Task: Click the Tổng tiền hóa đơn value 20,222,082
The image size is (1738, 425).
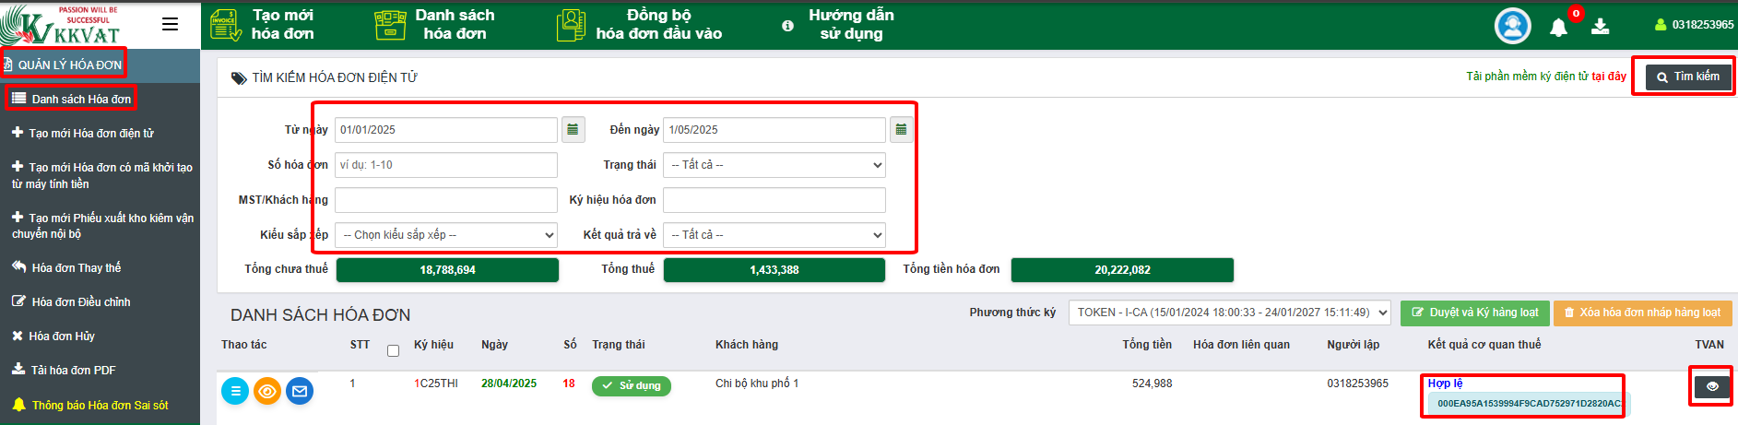Action: point(1122,270)
